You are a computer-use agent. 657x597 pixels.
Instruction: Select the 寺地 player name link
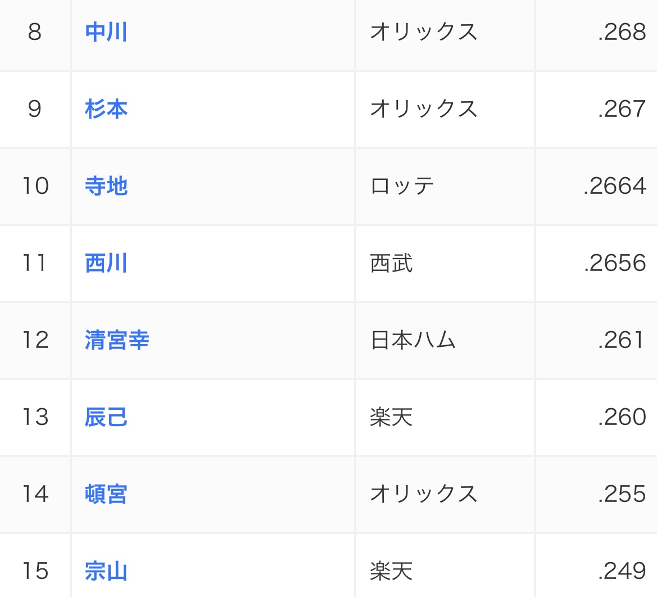coord(106,186)
